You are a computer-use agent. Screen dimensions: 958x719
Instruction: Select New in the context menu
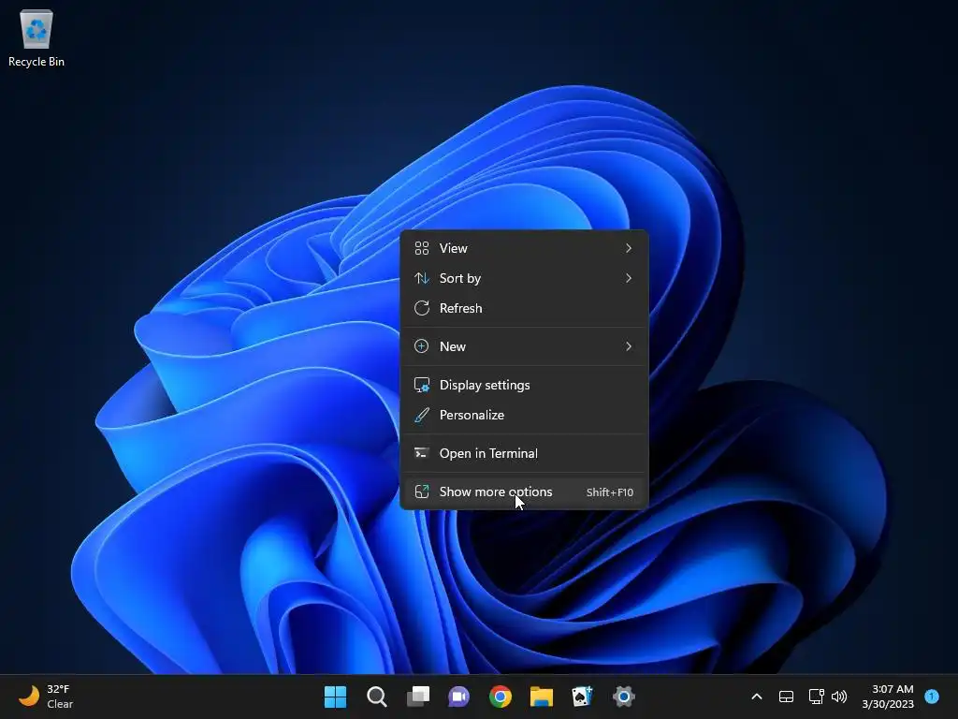[x=524, y=346]
